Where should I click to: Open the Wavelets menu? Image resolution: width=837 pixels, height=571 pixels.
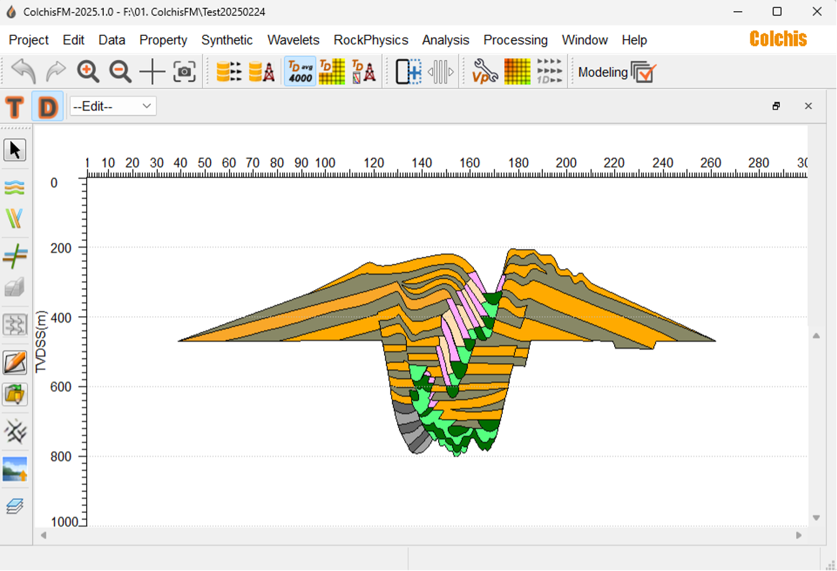293,40
